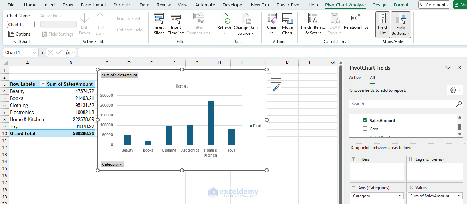Click the Insert Slicer icon
This screenshot has width=467, height=204.
point(158,23)
